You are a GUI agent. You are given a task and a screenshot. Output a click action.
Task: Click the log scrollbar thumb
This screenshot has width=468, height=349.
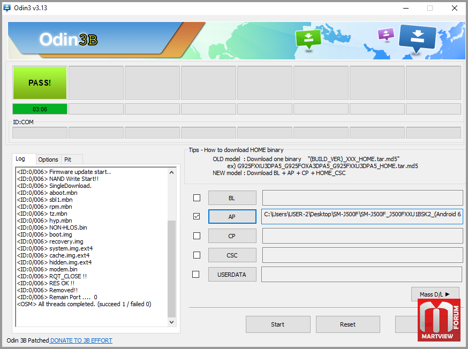[x=172, y=269]
